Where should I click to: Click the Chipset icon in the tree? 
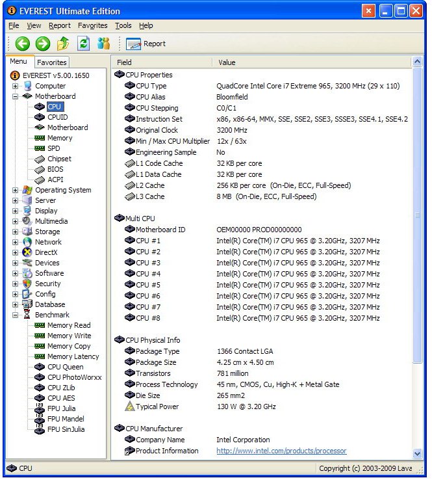(40, 159)
